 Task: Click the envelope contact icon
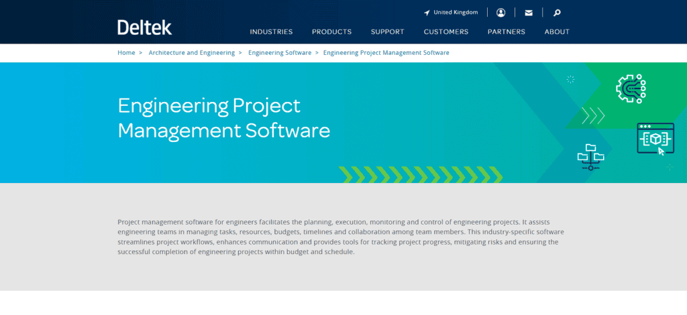[x=529, y=13]
